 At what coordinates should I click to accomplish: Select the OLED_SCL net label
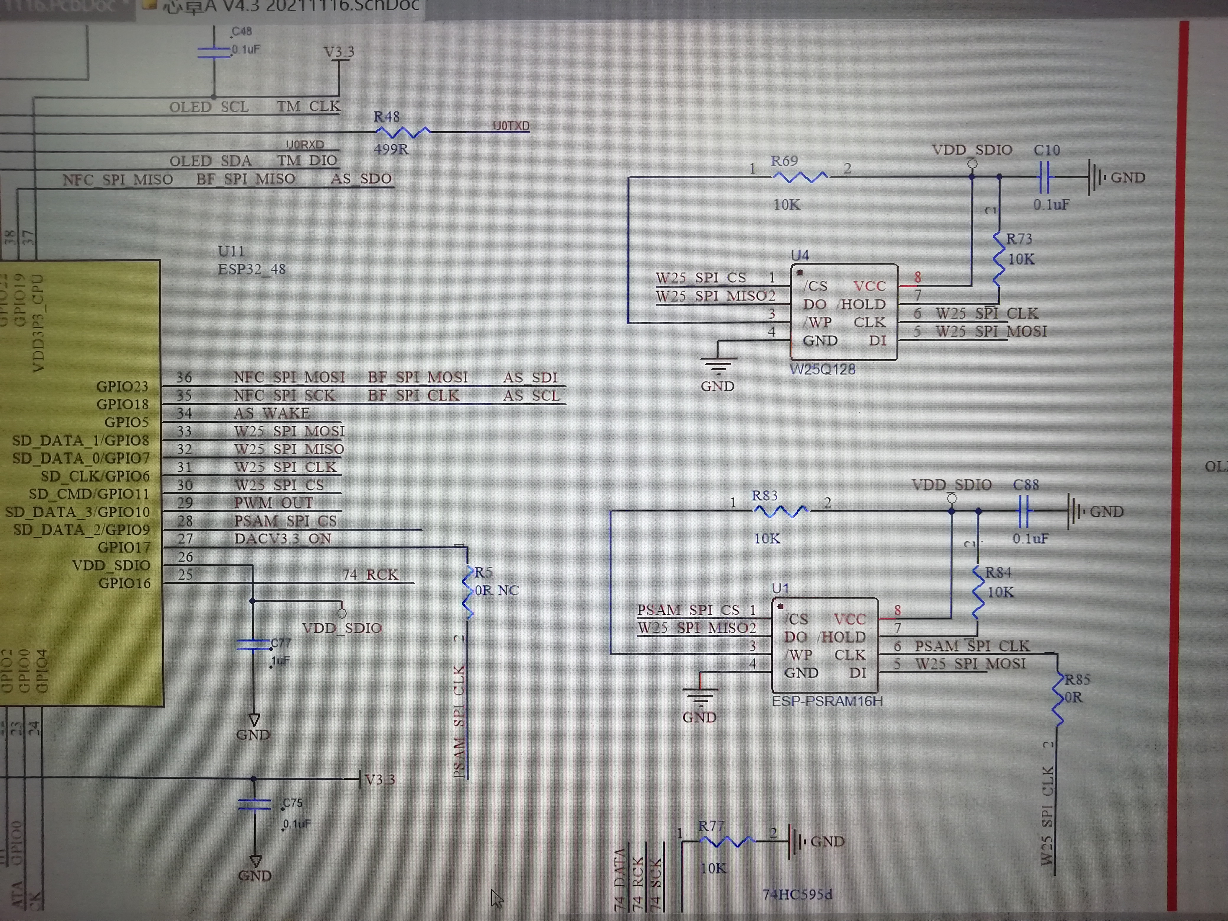[x=209, y=107]
